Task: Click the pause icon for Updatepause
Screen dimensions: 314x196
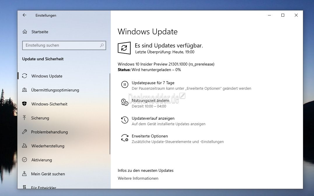Action: [125, 84]
